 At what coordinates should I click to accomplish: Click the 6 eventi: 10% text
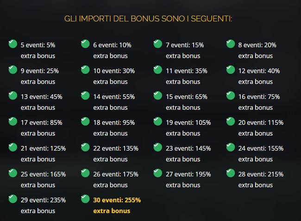(x=112, y=45)
